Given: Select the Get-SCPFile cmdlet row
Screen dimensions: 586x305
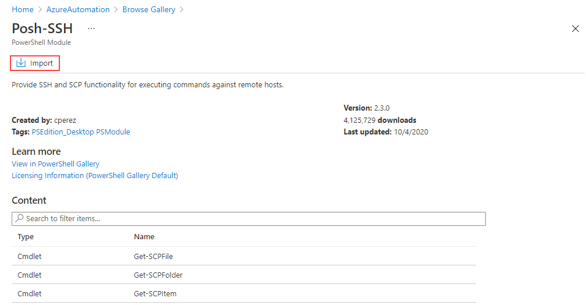Looking at the screenshot, I should [x=244, y=256].
